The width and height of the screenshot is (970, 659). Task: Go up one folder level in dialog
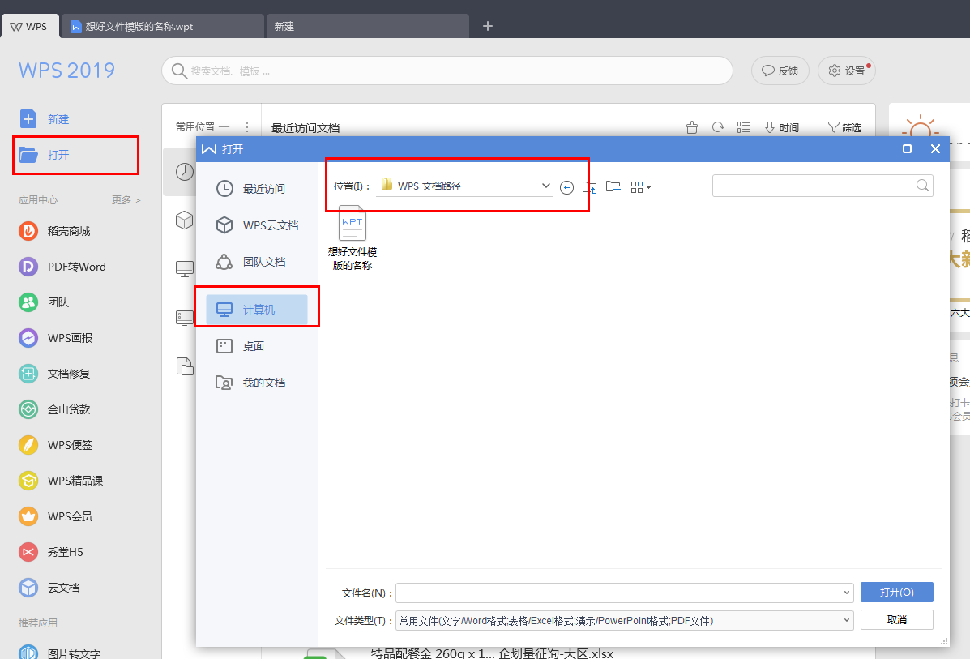click(x=590, y=187)
